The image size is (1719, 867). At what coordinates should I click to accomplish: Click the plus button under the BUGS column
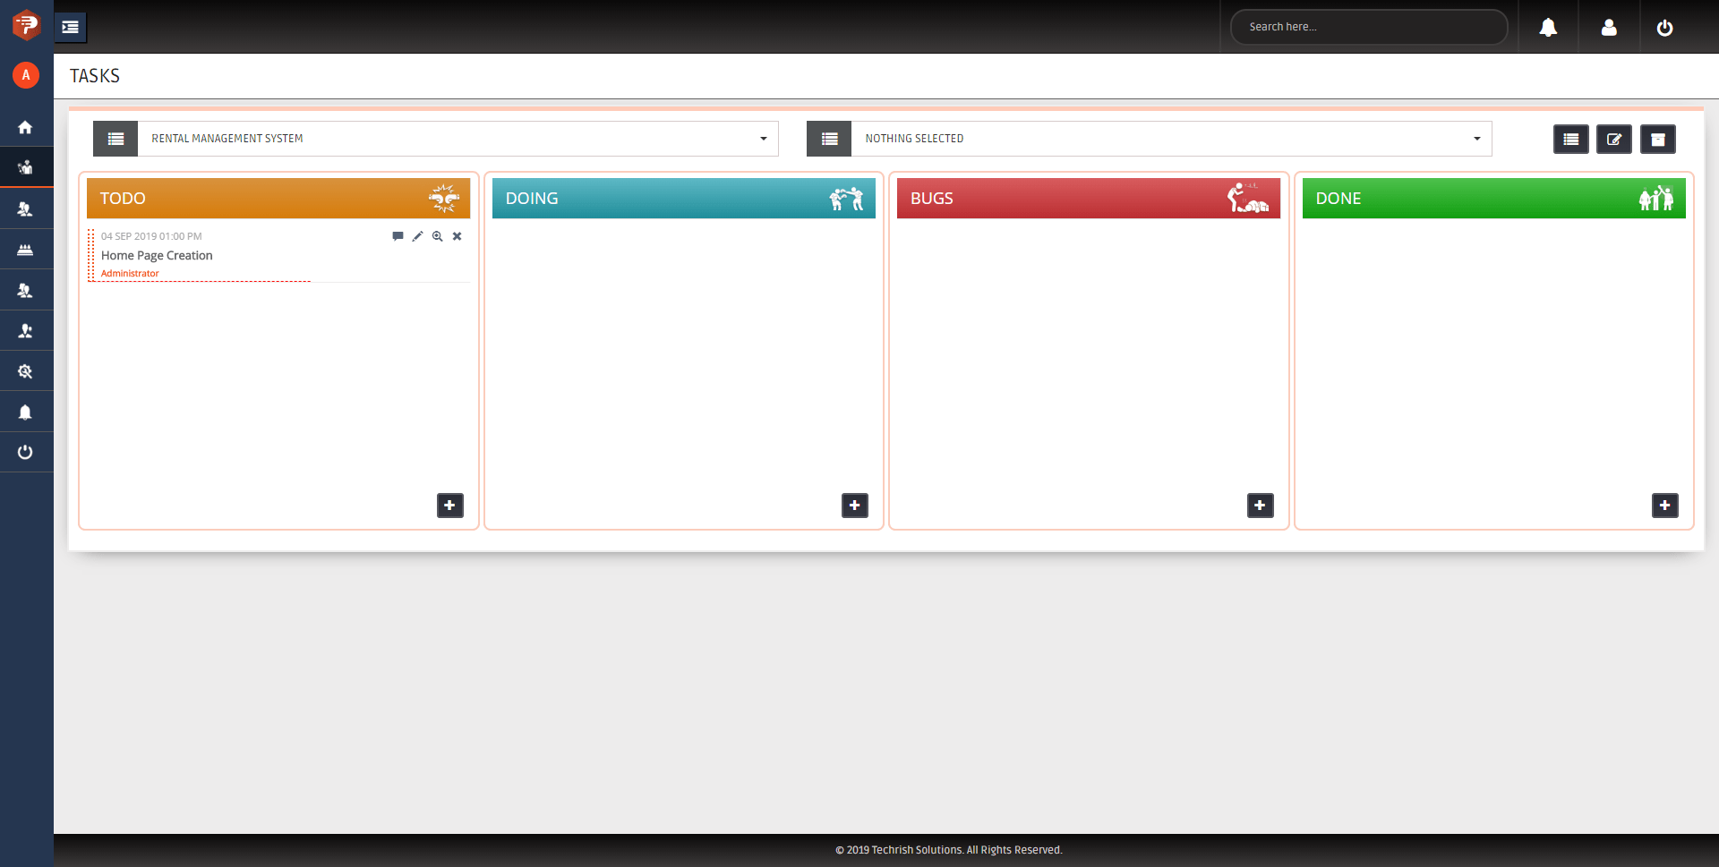click(x=1260, y=506)
